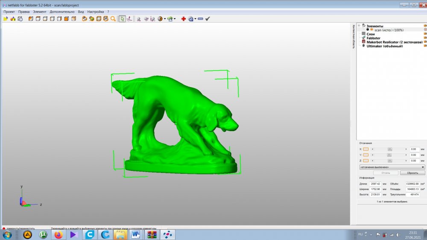Open the cut mode dropdown
The height and width of the screenshot is (240, 427).
[392, 167]
